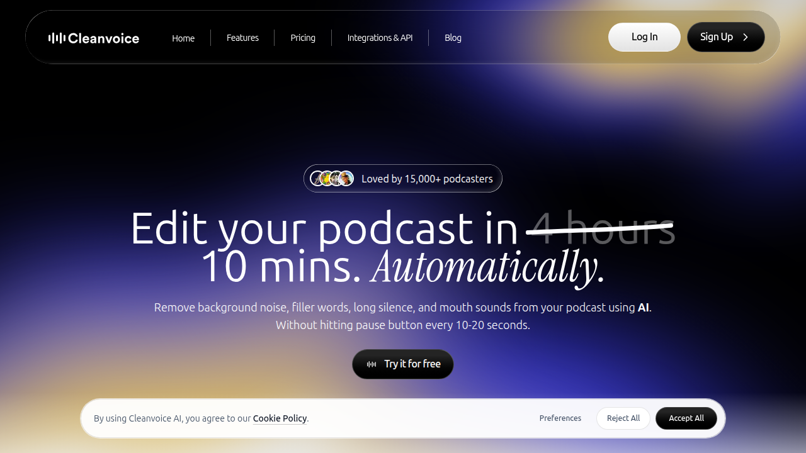Image resolution: width=806 pixels, height=453 pixels.
Task: Open Integrations & API page
Action: [380, 38]
